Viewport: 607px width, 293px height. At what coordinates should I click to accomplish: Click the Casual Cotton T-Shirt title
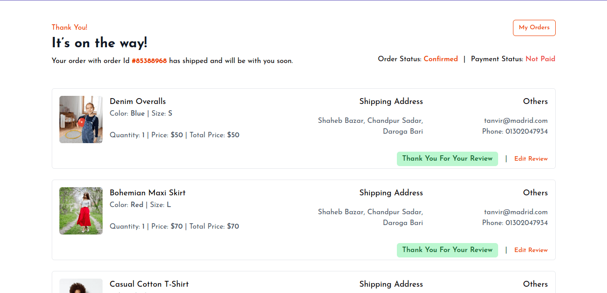pos(149,284)
